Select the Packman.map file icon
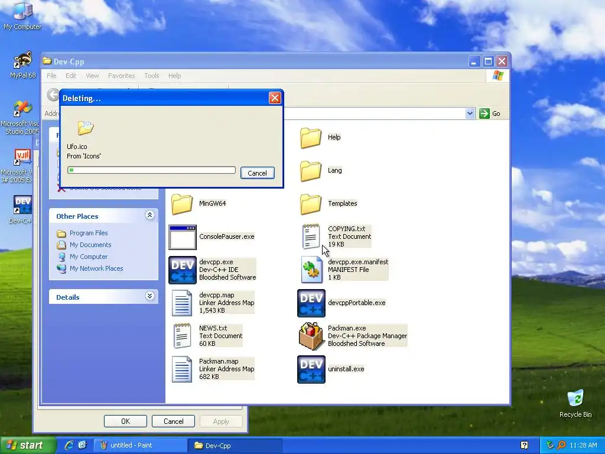The image size is (605, 454). 182,369
